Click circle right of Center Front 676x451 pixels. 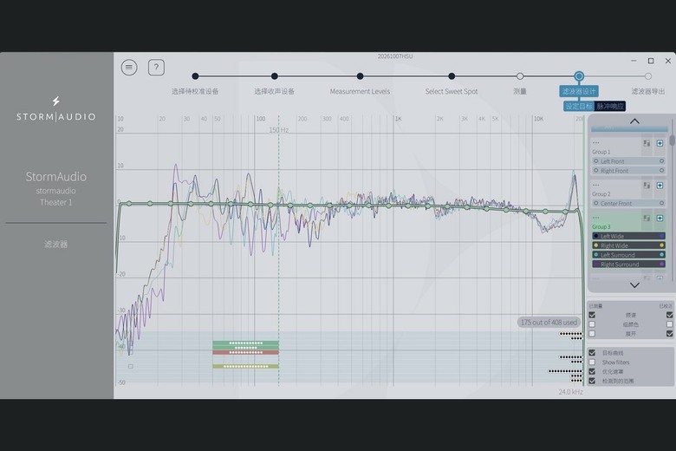coord(662,203)
